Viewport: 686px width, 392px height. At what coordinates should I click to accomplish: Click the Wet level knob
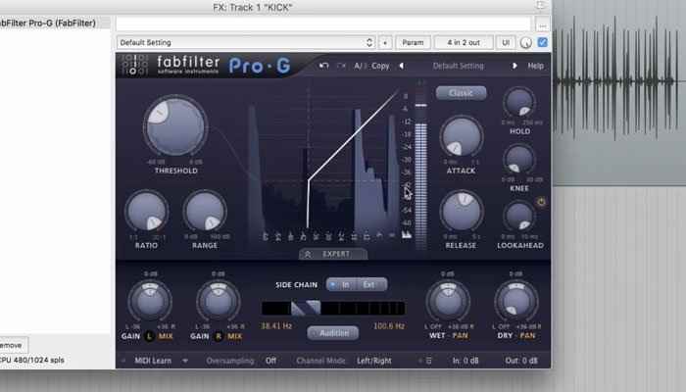point(448,301)
